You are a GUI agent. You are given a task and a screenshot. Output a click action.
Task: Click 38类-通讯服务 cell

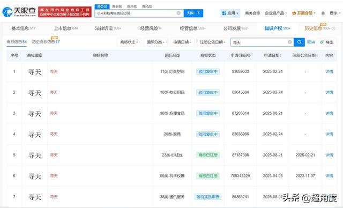(172, 197)
